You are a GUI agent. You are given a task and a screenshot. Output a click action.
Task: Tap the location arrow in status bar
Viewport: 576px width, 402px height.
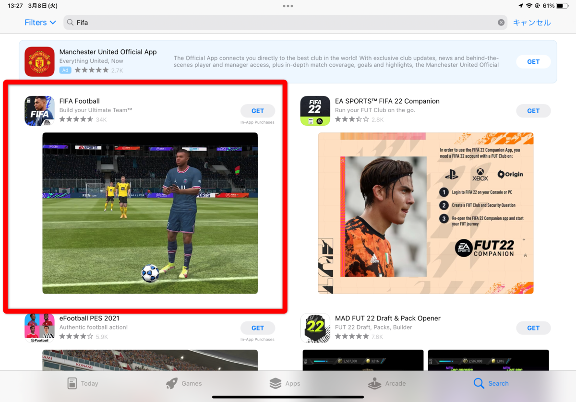click(x=521, y=6)
